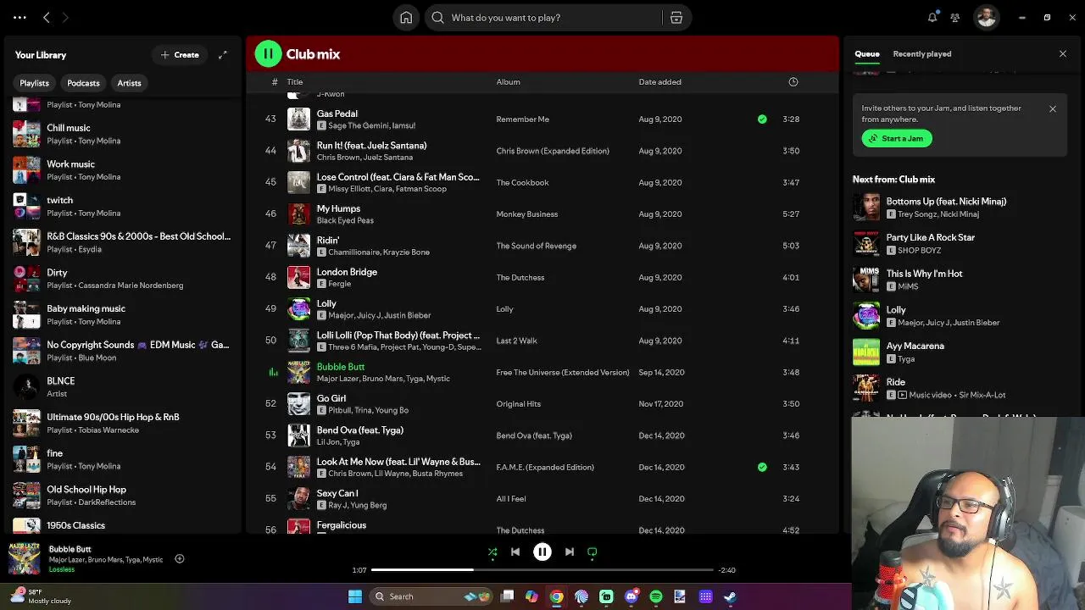Add Bubble Butt to Liked Songs

(x=180, y=558)
